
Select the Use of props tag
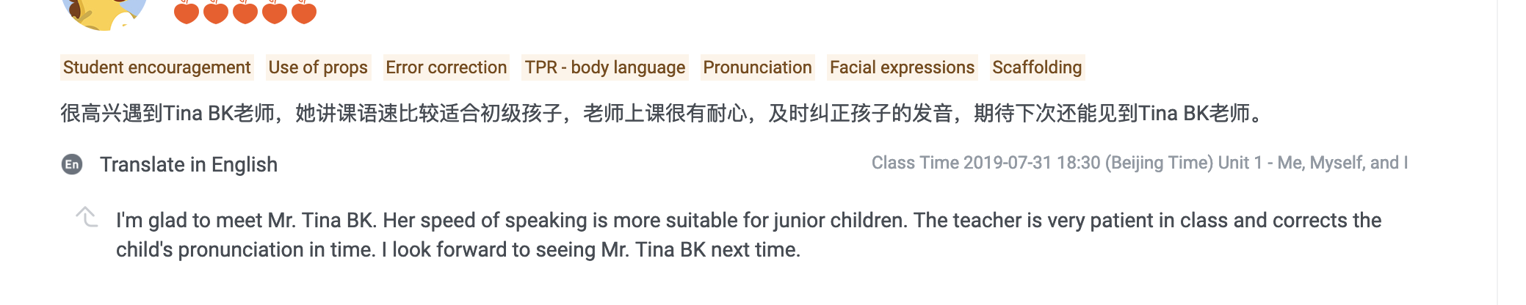click(318, 67)
